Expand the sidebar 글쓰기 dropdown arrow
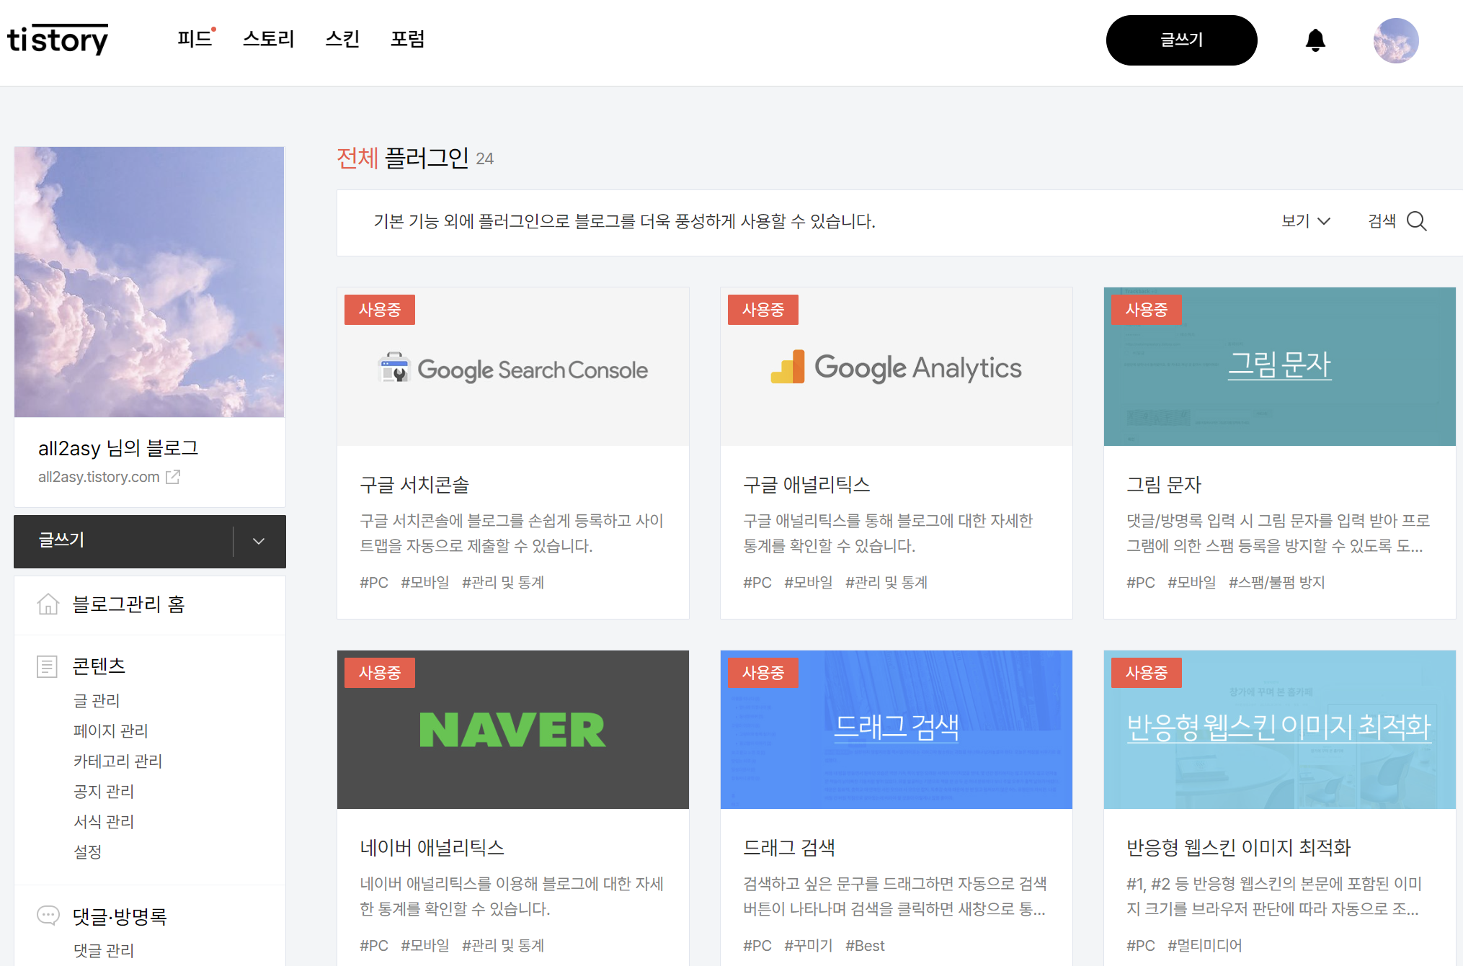This screenshot has height=966, width=1463. tap(259, 541)
